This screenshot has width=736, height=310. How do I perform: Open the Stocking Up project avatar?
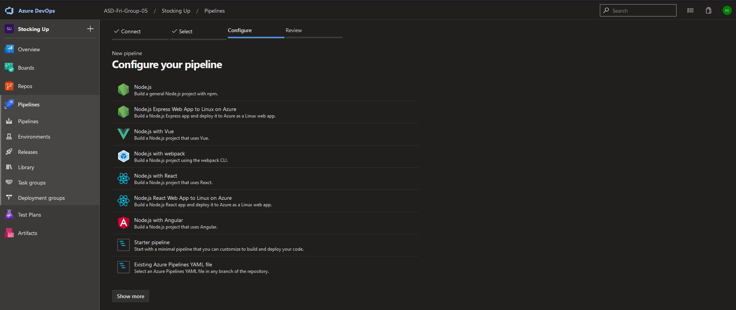click(9, 29)
